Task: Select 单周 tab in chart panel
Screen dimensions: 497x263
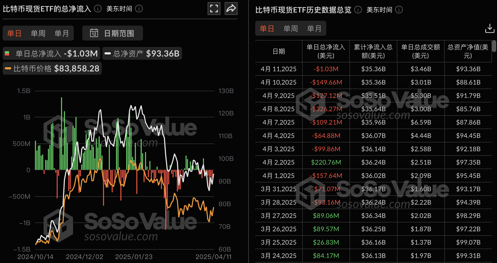Action: (x=38, y=33)
